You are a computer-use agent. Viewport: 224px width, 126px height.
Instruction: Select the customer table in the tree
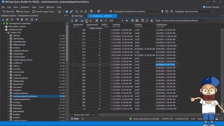[x=17, y=75]
